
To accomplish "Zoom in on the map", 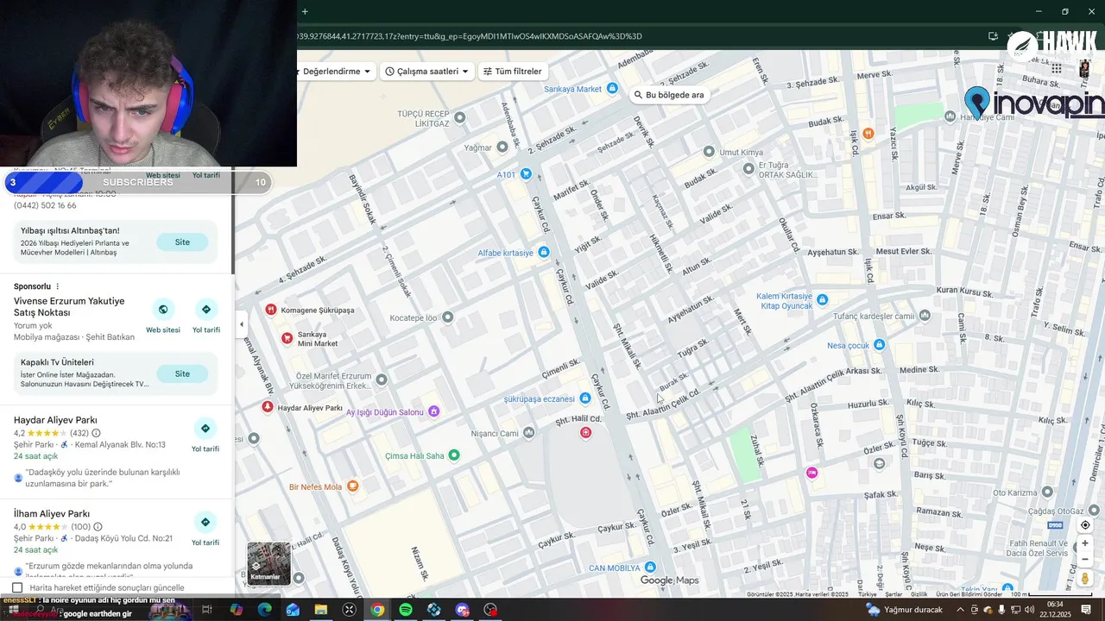I will pyautogui.click(x=1085, y=543).
